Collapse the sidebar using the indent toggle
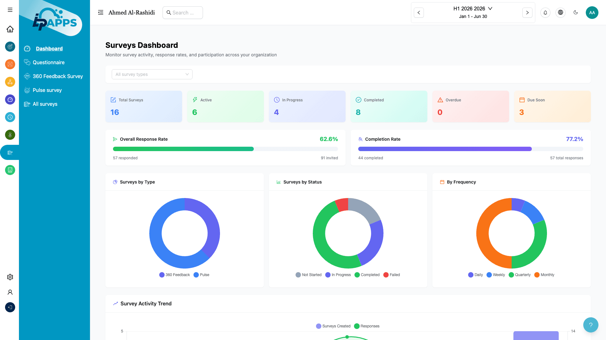606x340 pixels. click(x=100, y=12)
